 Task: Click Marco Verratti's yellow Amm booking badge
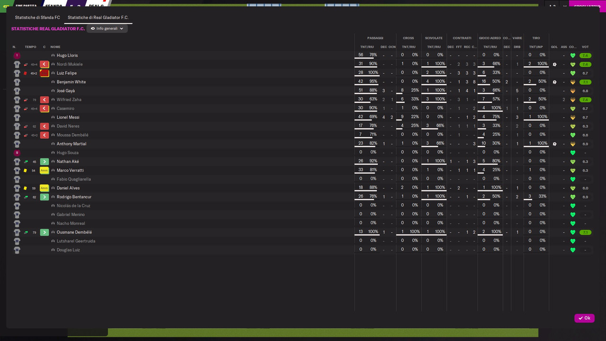point(45,170)
